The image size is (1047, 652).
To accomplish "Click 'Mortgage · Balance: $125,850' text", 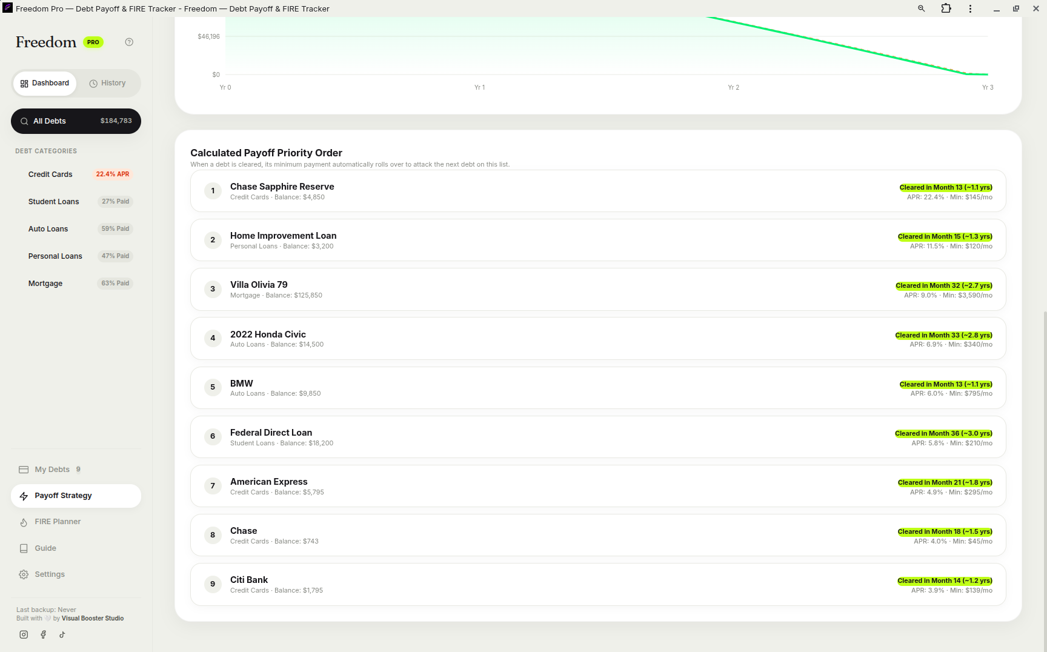I will point(276,296).
